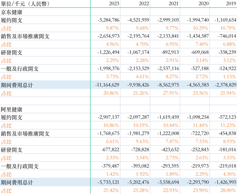Viewport: 237px width, 194px height.
Task: Click value -293,595
Action: click(170, 166)
